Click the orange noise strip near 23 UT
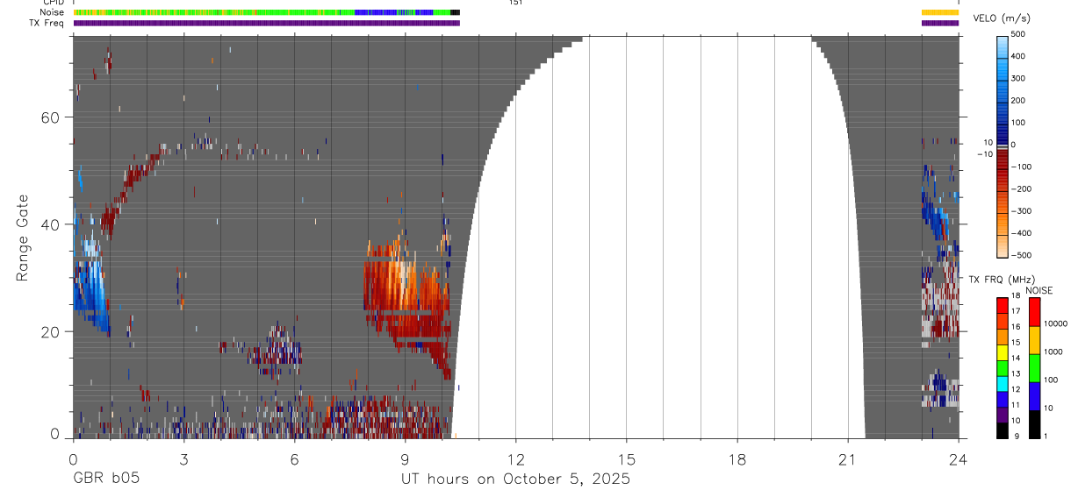 point(940,12)
